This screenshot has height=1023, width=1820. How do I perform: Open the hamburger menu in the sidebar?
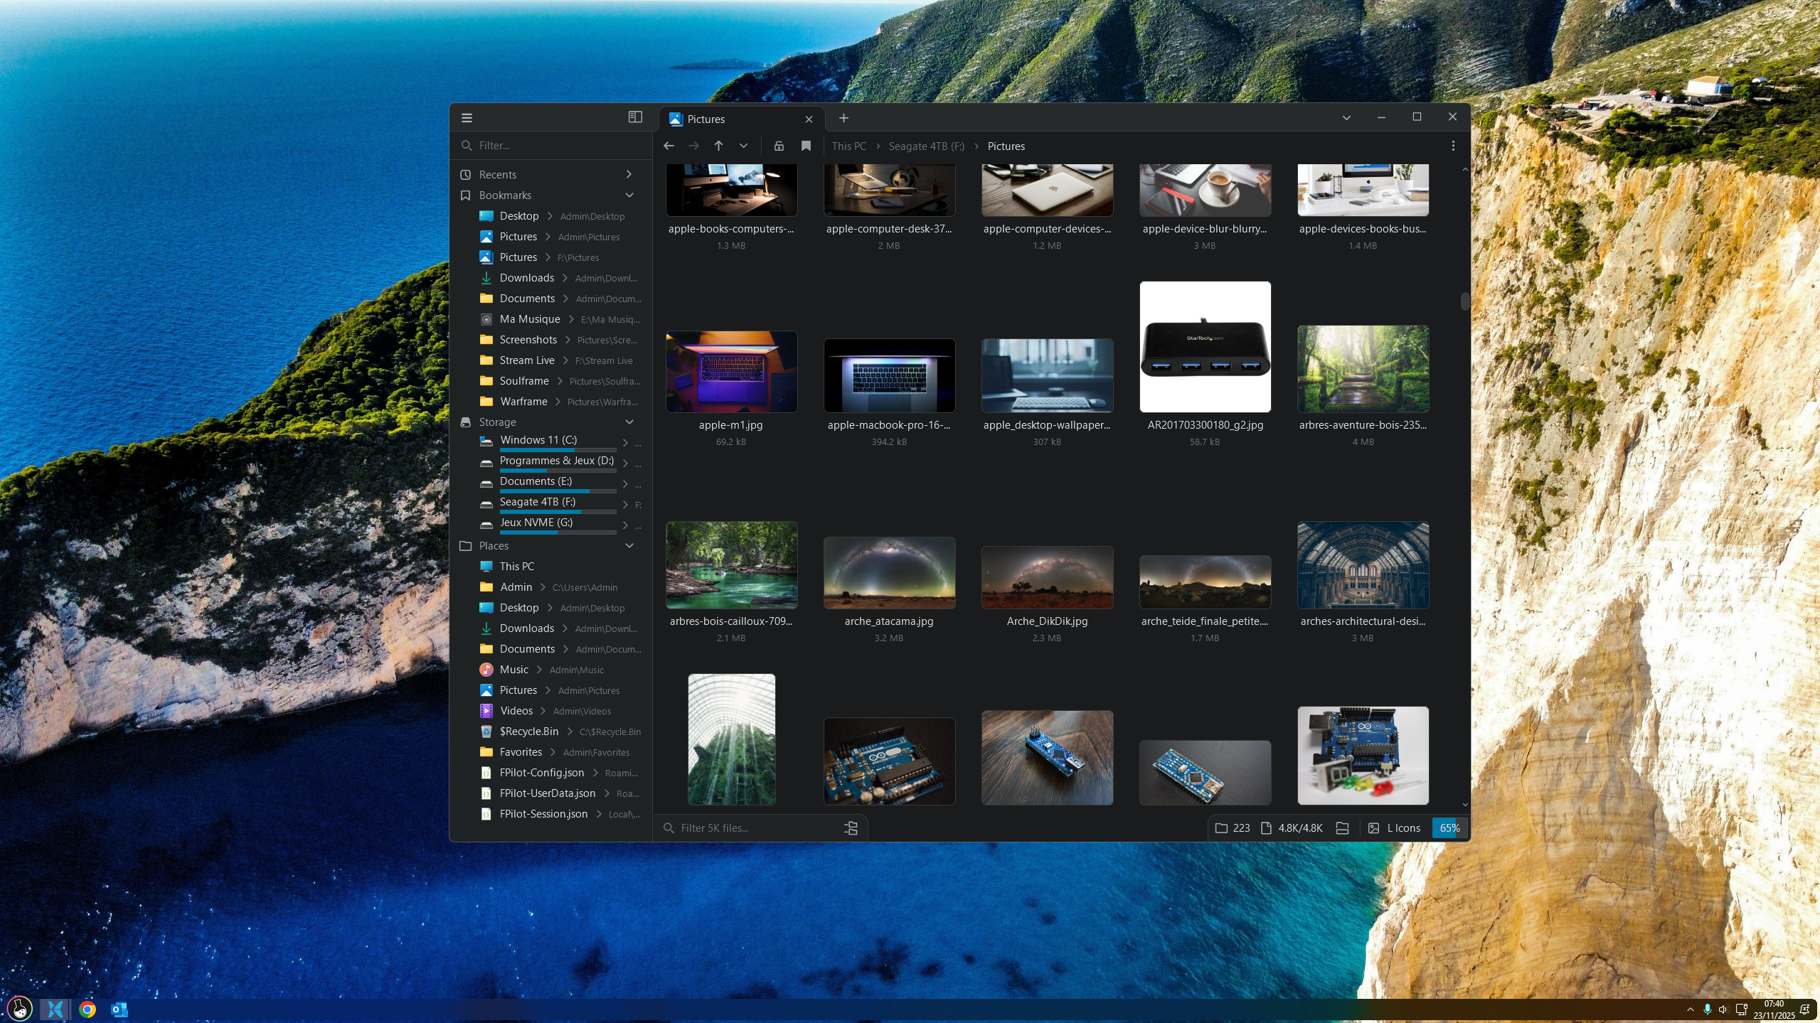[467, 118]
